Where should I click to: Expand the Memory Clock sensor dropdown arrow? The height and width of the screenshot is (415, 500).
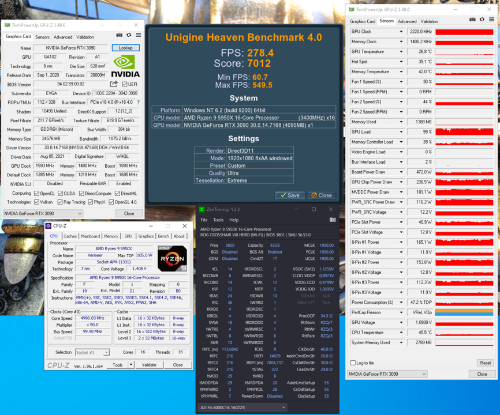coord(401,41)
